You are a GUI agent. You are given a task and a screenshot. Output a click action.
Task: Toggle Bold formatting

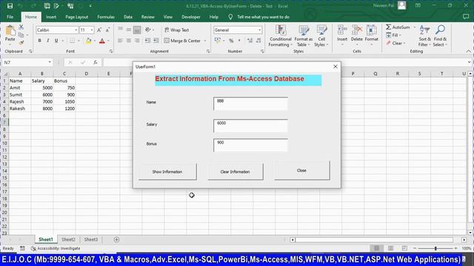pos(39,41)
